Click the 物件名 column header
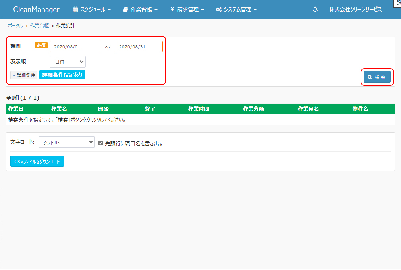Viewport: 401px width, 270px height. 360,109
